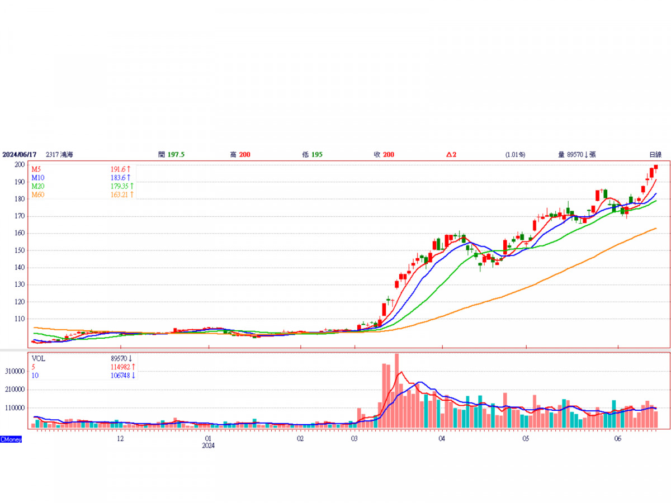The height and width of the screenshot is (503, 671).
Task: Select the 日線 daily chart label
Action: pos(655,154)
